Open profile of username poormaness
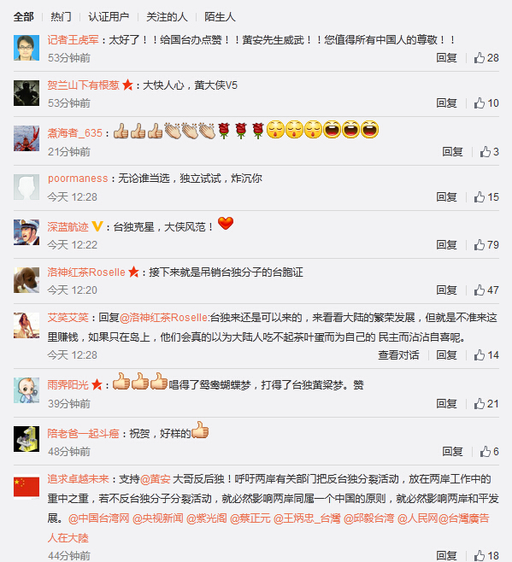This screenshot has height=562, width=512. (78, 179)
